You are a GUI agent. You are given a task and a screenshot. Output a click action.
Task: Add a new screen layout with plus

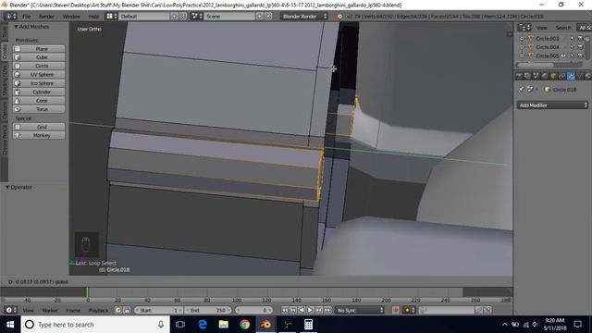pos(175,17)
